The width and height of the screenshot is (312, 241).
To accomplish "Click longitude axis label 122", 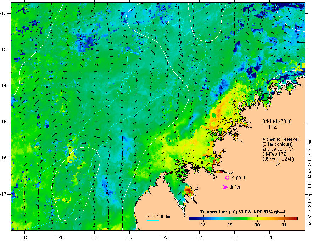I will pos(129,237).
